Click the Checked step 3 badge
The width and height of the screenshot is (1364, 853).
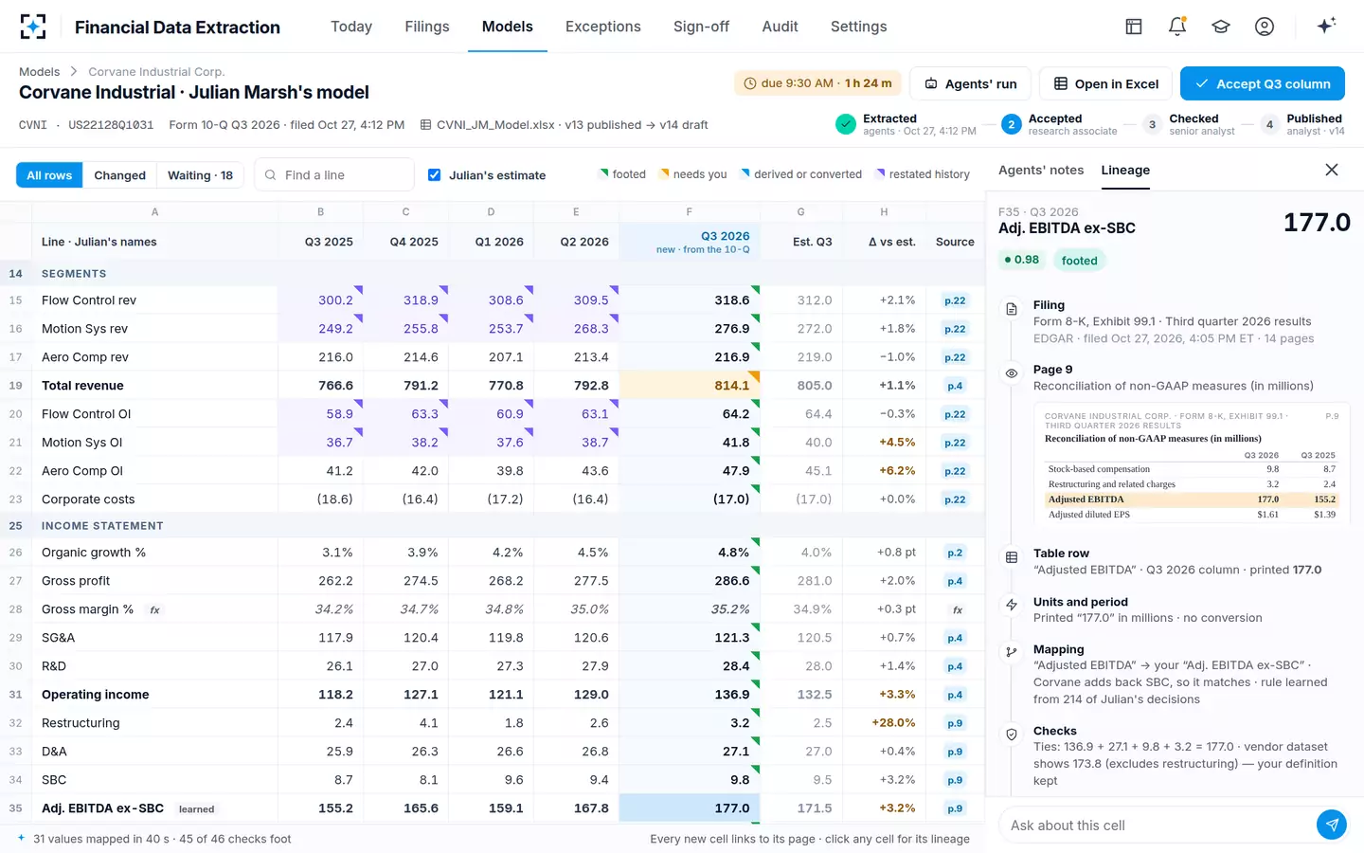[x=1152, y=124]
